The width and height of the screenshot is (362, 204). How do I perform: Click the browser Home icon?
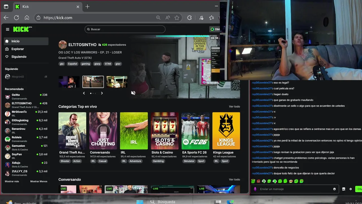coord(27,18)
